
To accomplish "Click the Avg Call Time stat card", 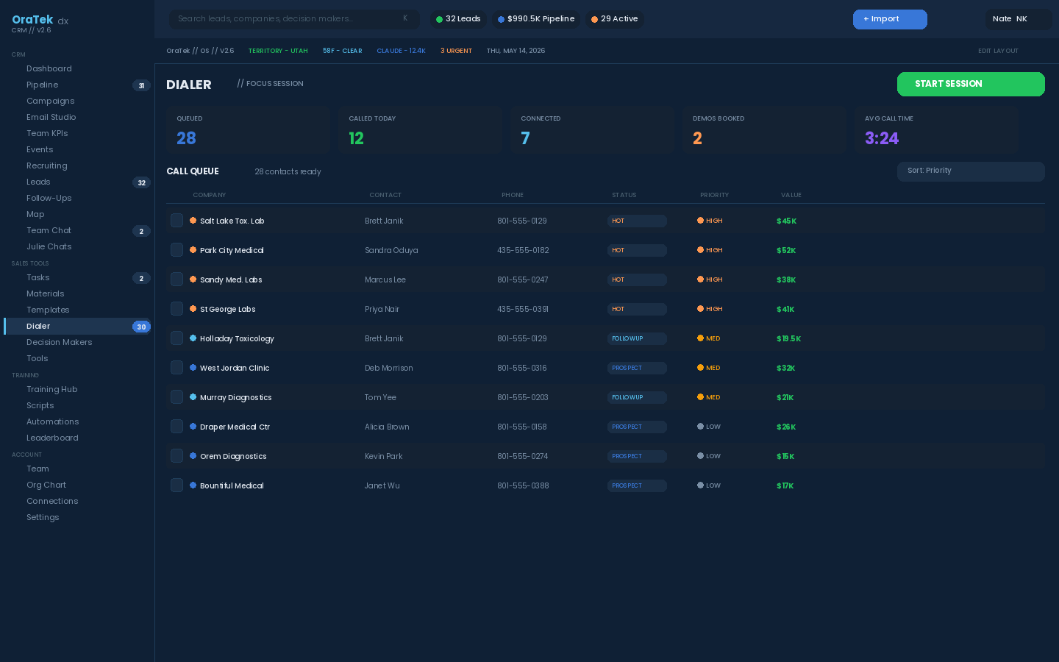I will (937, 129).
